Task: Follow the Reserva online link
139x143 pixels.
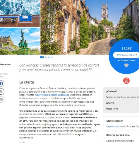Action: point(114,127)
